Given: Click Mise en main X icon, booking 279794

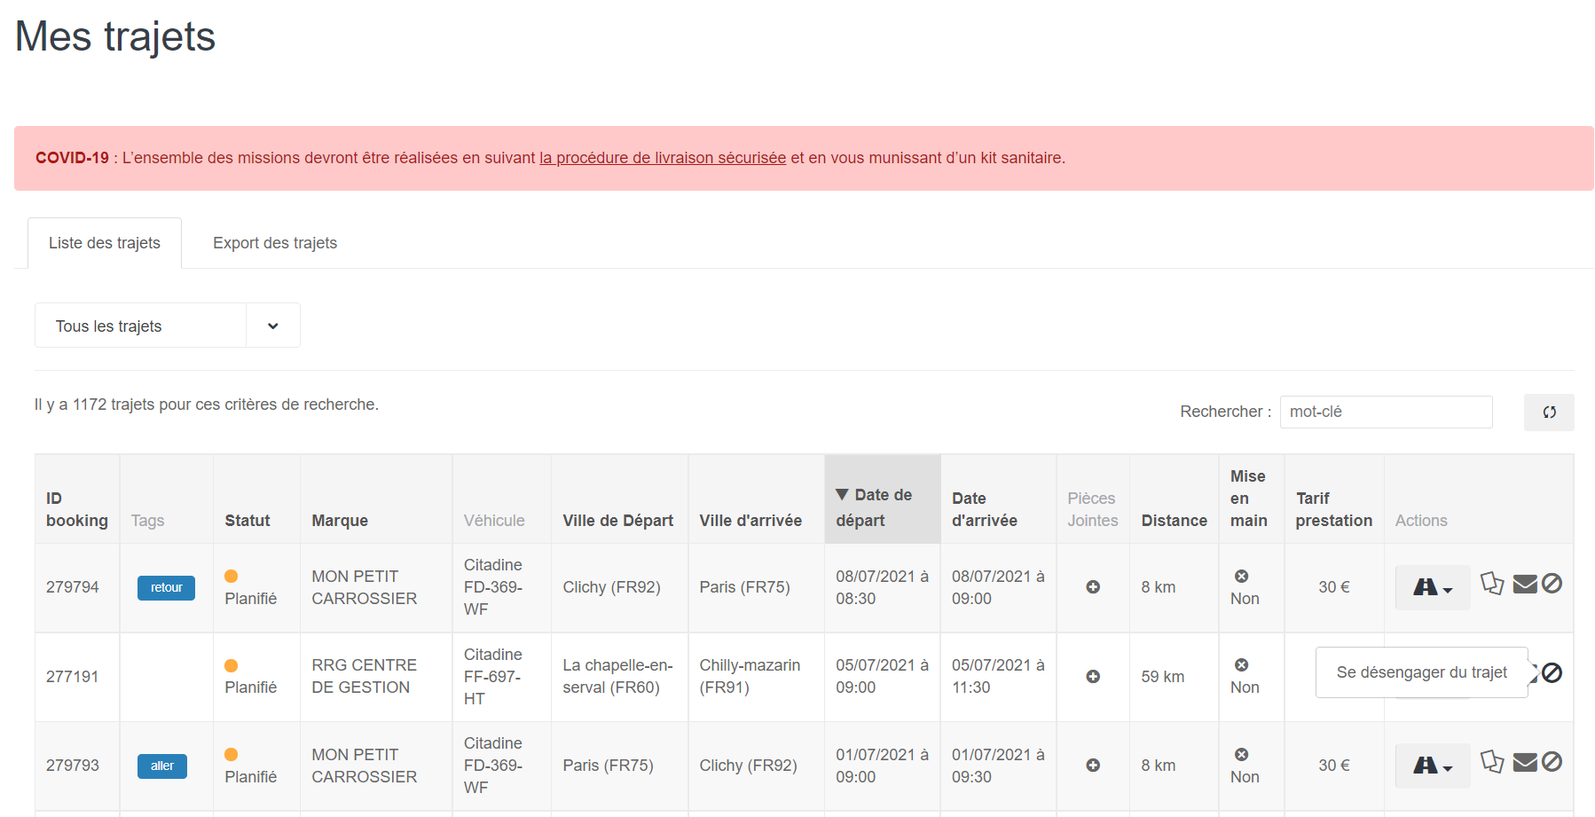Looking at the screenshot, I should pyautogui.click(x=1241, y=577).
